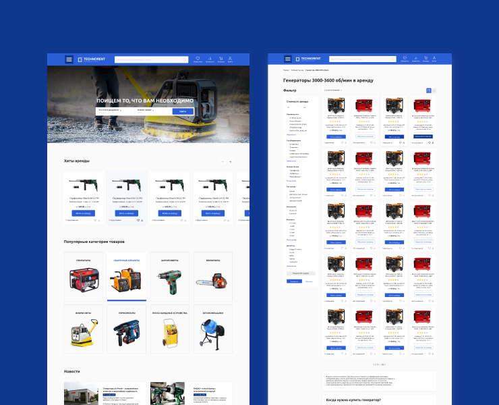
Task: Open the sorting dropdown above the product grid
Action: pos(333,90)
